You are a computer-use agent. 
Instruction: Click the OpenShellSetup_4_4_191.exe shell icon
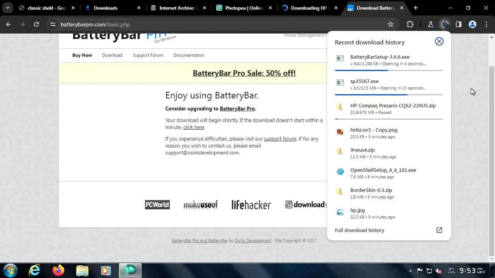click(x=340, y=171)
